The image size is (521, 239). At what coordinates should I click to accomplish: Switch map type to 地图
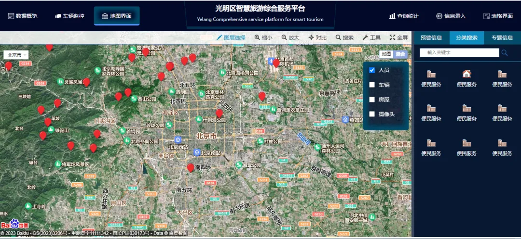point(386,54)
